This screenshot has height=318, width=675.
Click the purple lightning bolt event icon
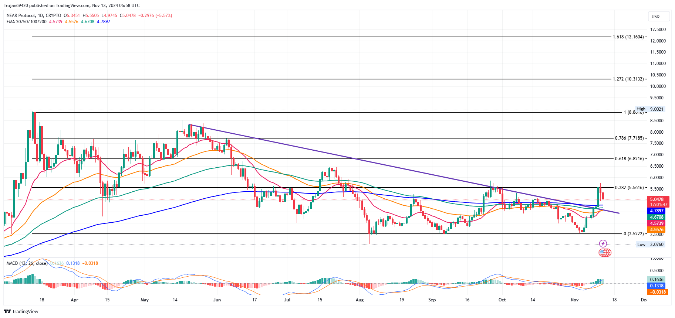point(603,243)
